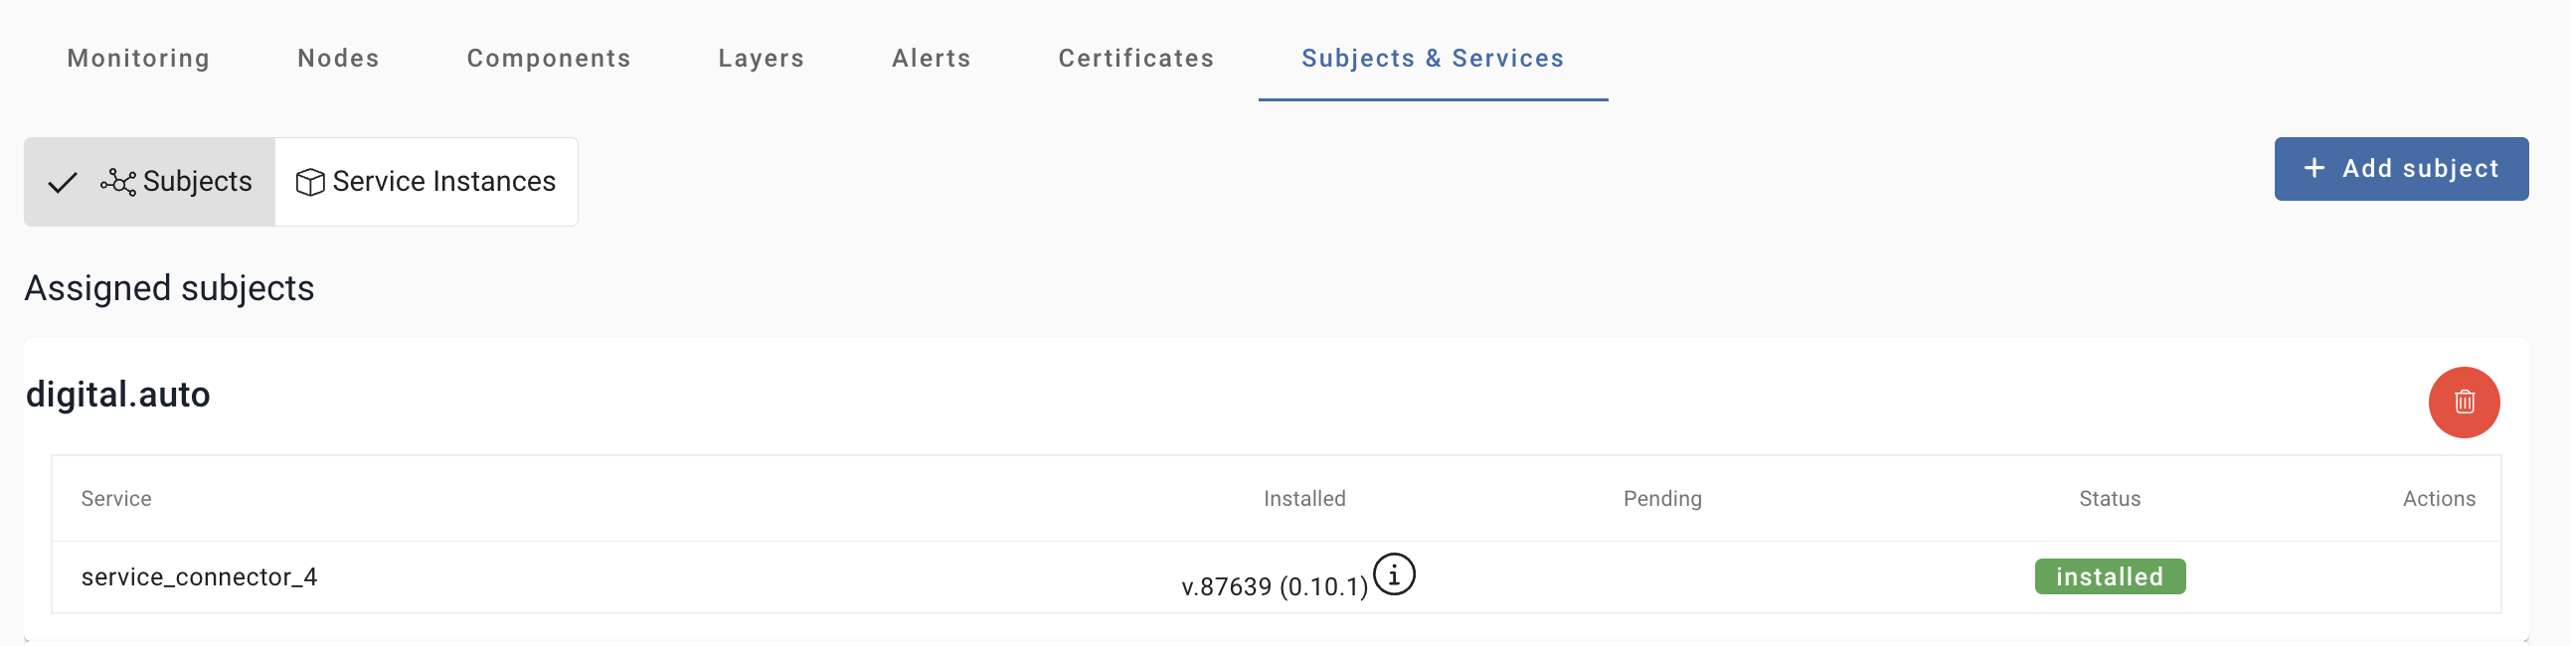The width and height of the screenshot is (2571, 646).
Task: Click the red trash delete icon
Action: point(2464,403)
